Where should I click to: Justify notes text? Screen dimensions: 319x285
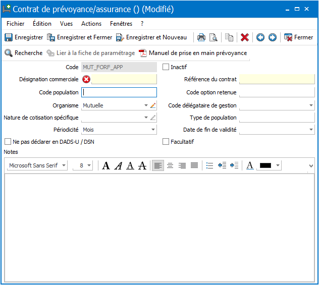tap(194, 165)
